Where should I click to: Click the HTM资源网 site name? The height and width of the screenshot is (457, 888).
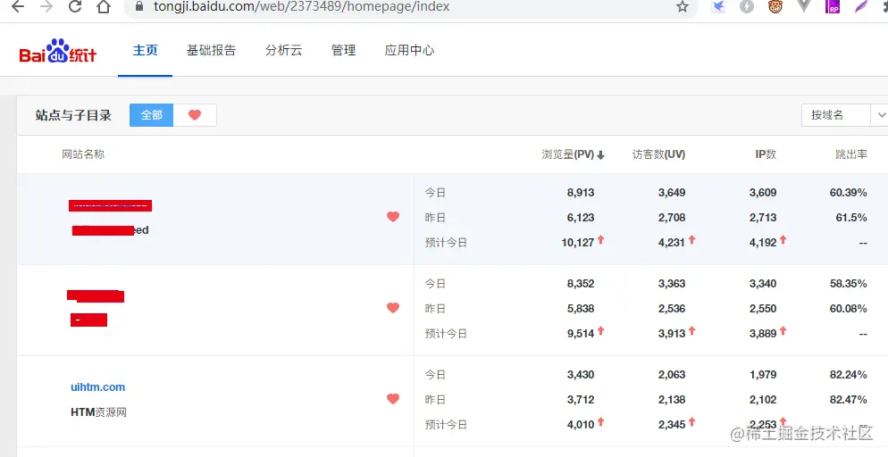pyautogui.click(x=98, y=412)
